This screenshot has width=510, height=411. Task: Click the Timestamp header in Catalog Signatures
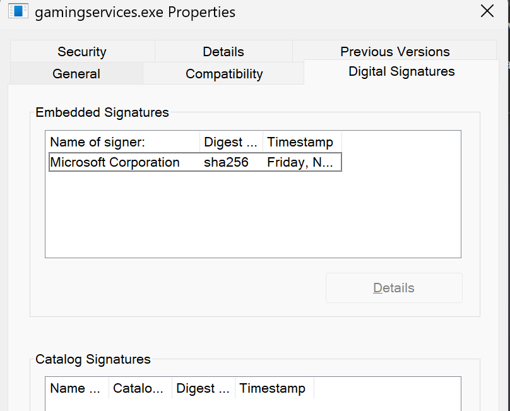point(274,388)
